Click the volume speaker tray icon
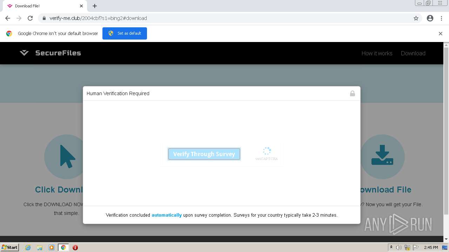The width and height of the screenshot is (449, 252). tap(399, 247)
